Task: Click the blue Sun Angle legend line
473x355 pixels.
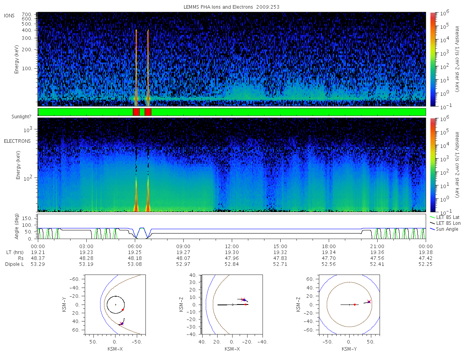Action: [x=430, y=229]
